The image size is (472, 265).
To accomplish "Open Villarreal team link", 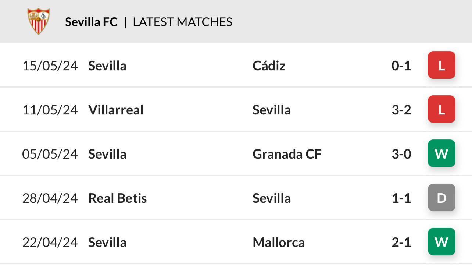I will point(116,110).
